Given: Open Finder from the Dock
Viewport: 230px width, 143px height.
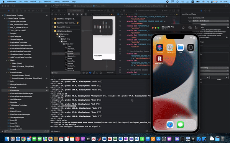Looking at the screenshot, I should coord(7,139).
